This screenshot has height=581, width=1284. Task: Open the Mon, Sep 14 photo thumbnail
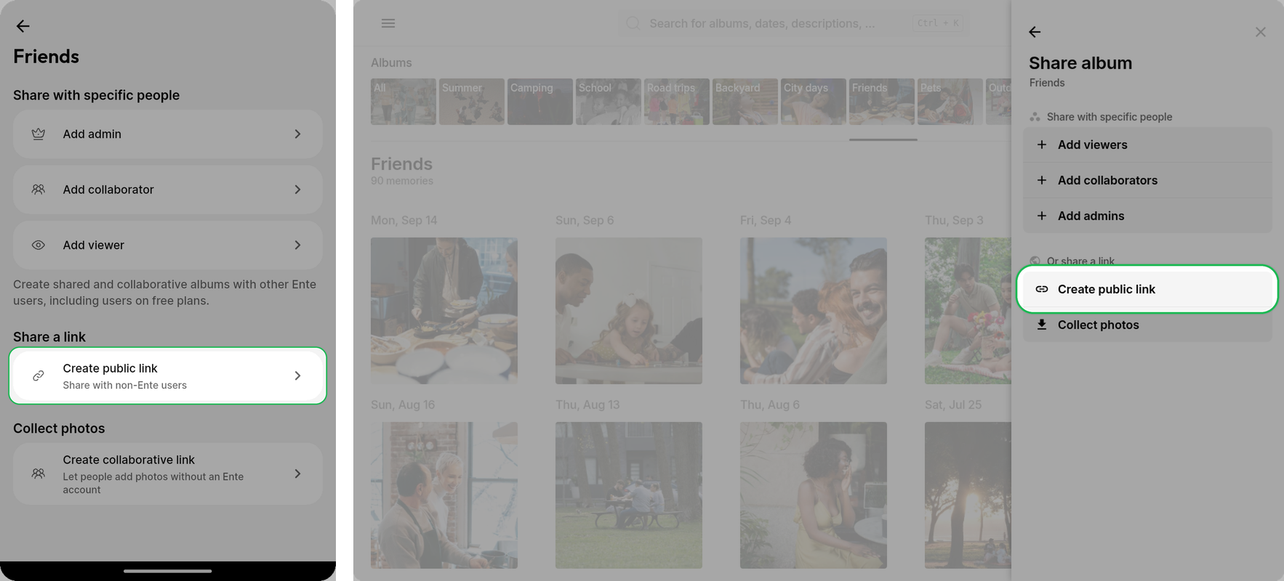444,311
